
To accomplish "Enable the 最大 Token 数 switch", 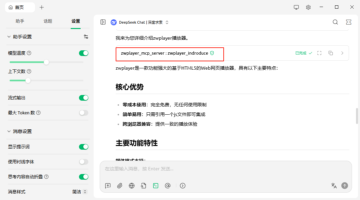I will pos(84,113).
